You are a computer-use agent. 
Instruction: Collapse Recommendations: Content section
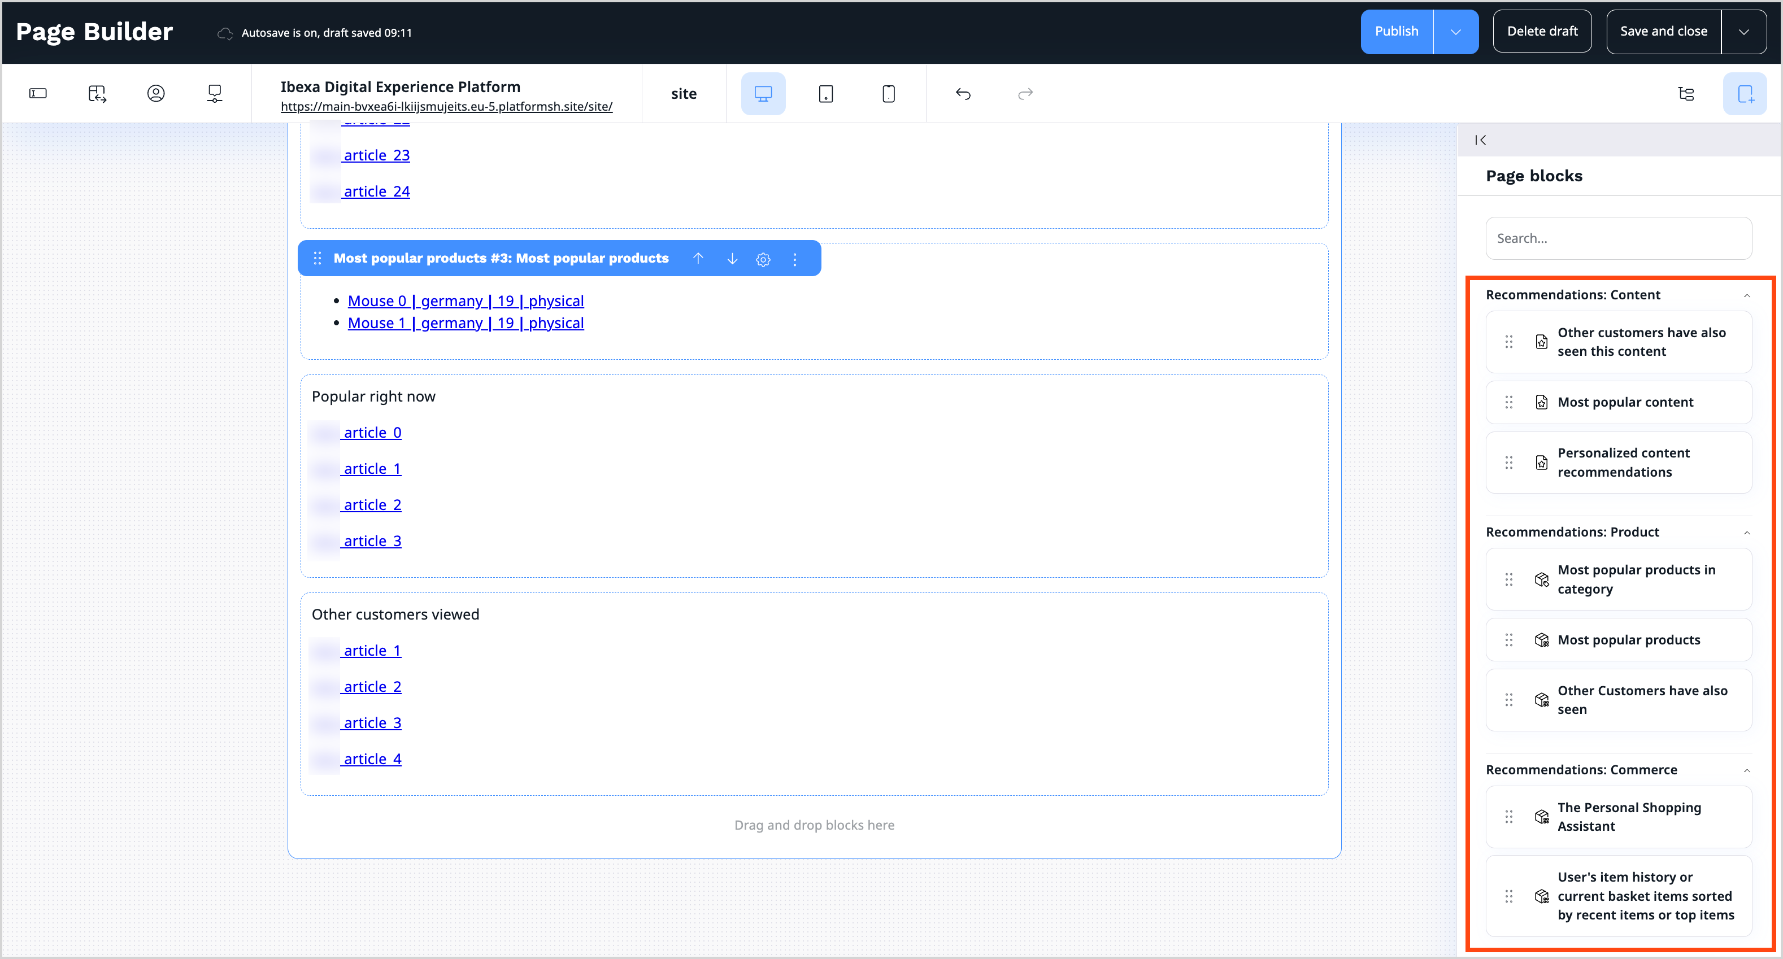coord(1746,295)
